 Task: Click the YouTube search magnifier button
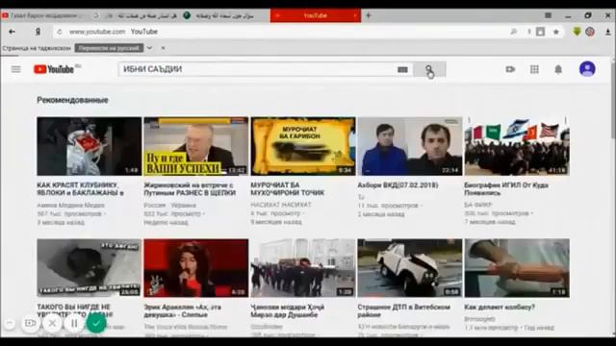click(429, 69)
